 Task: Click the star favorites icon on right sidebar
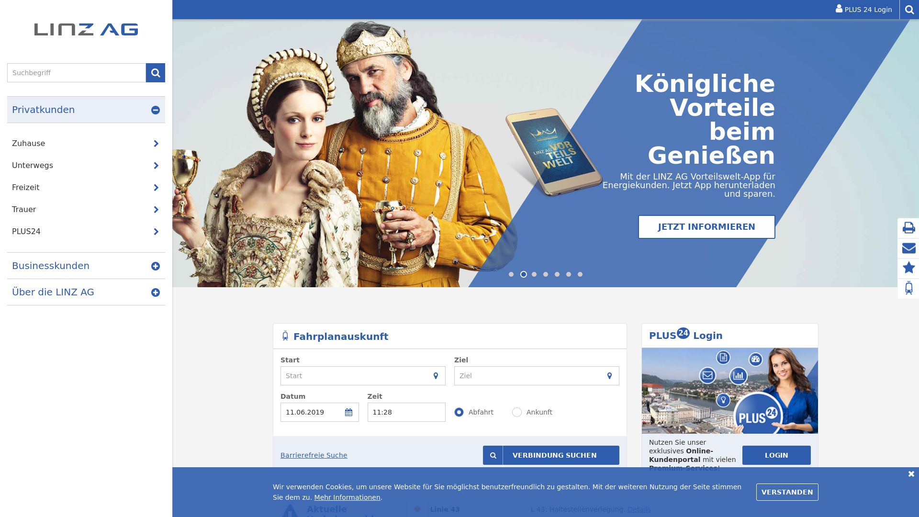pyautogui.click(x=908, y=268)
